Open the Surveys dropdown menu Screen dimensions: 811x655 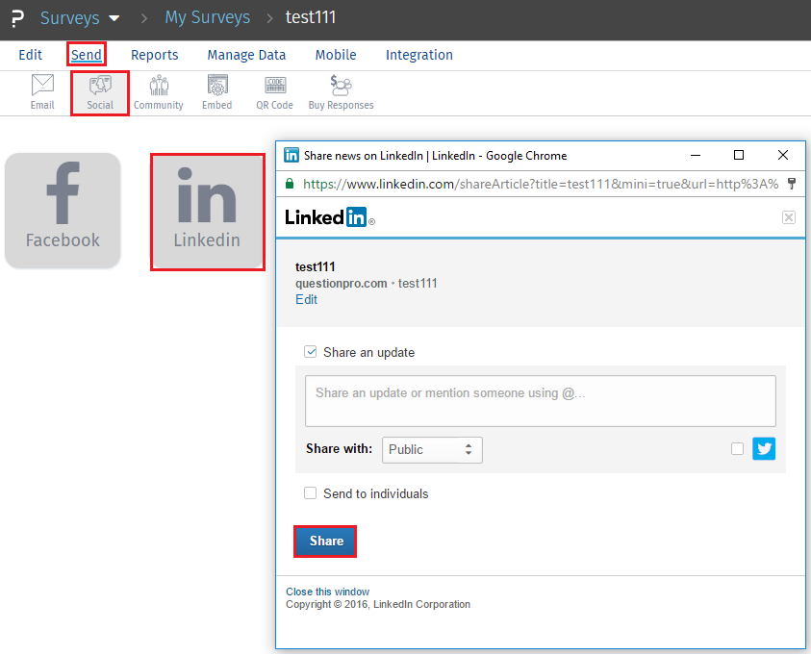coord(80,18)
